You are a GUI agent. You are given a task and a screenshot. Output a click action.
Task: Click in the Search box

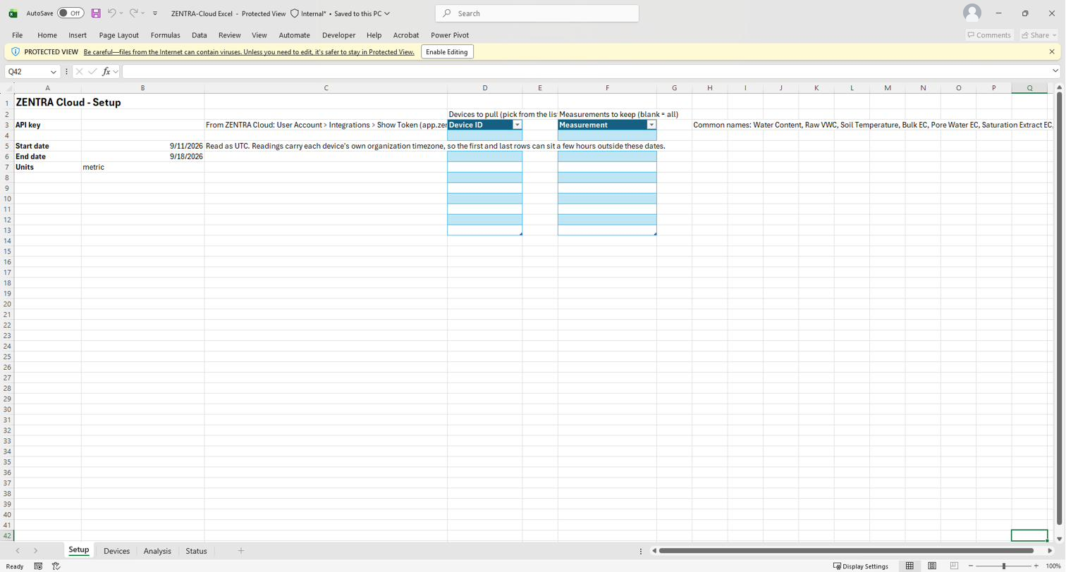(537, 13)
